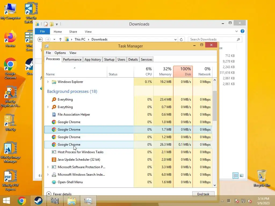Expand Windows Explorer process group
The image size is (275, 206).
[x=48, y=82]
